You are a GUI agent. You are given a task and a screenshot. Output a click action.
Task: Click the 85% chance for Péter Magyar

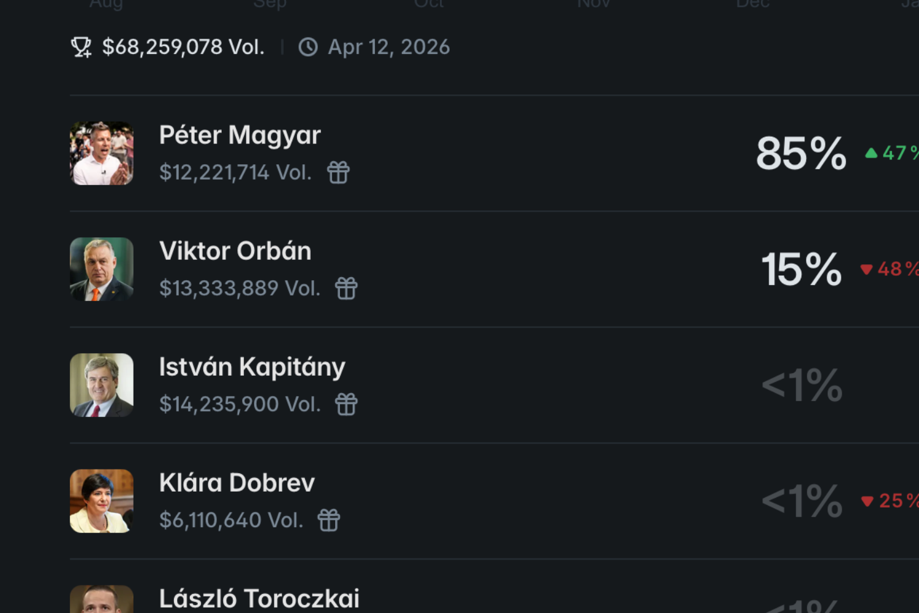(801, 153)
